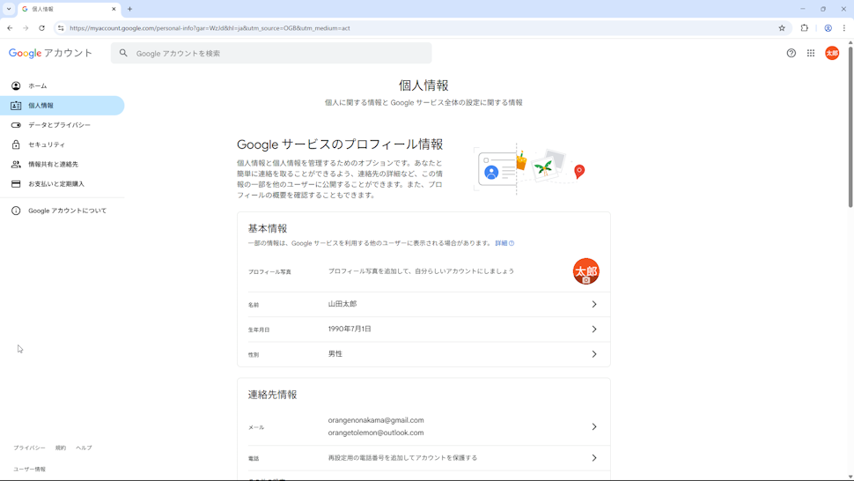Screen dimensions: 854x481
Task: Reload the page with the refresh icon
Action: [x=41, y=28]
